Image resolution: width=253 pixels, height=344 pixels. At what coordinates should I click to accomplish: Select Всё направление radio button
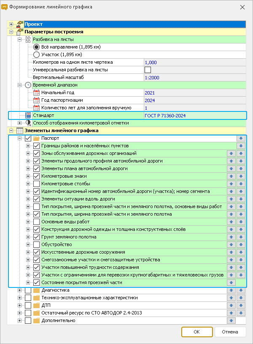tap(36, 47)
